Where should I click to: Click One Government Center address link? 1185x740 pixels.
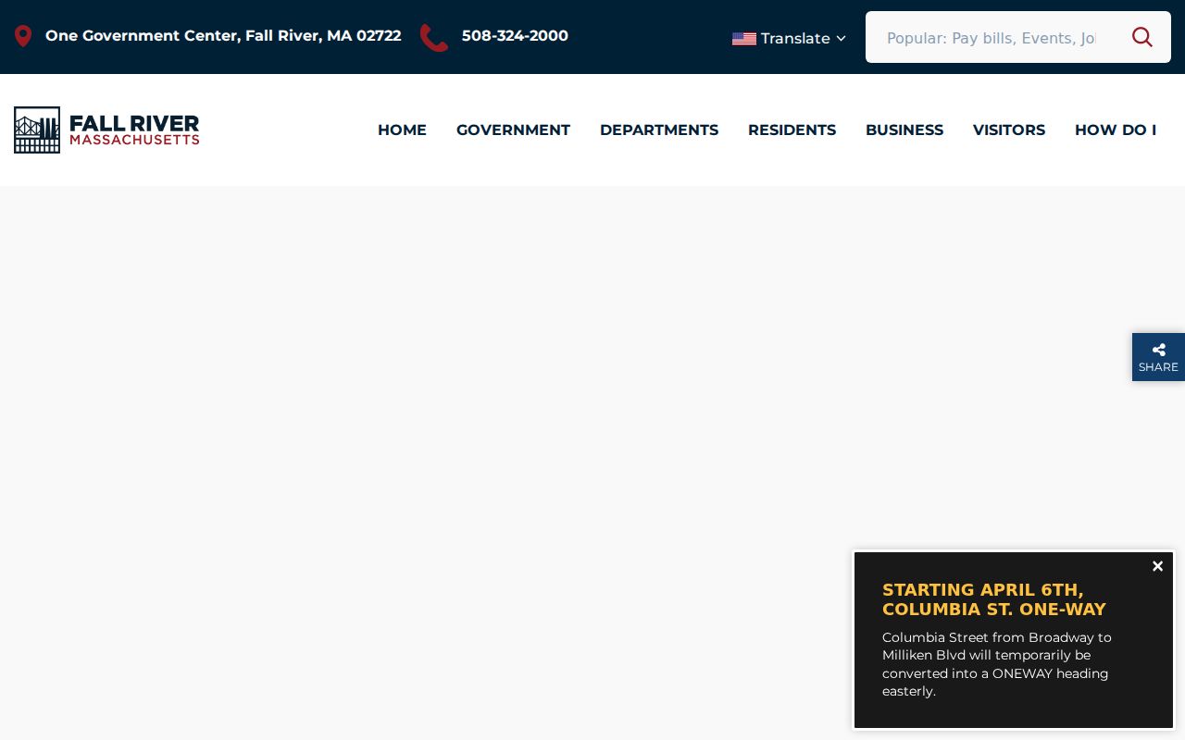(x=223, y=36)
